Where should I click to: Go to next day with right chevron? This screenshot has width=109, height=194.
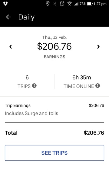pyautogui.click(x=98, y=47)
